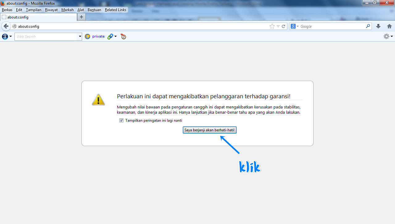Screen dimensions: 395x224
Task: Click the Ask toolbar 'a' logo icon
Action: click(5, 36)
